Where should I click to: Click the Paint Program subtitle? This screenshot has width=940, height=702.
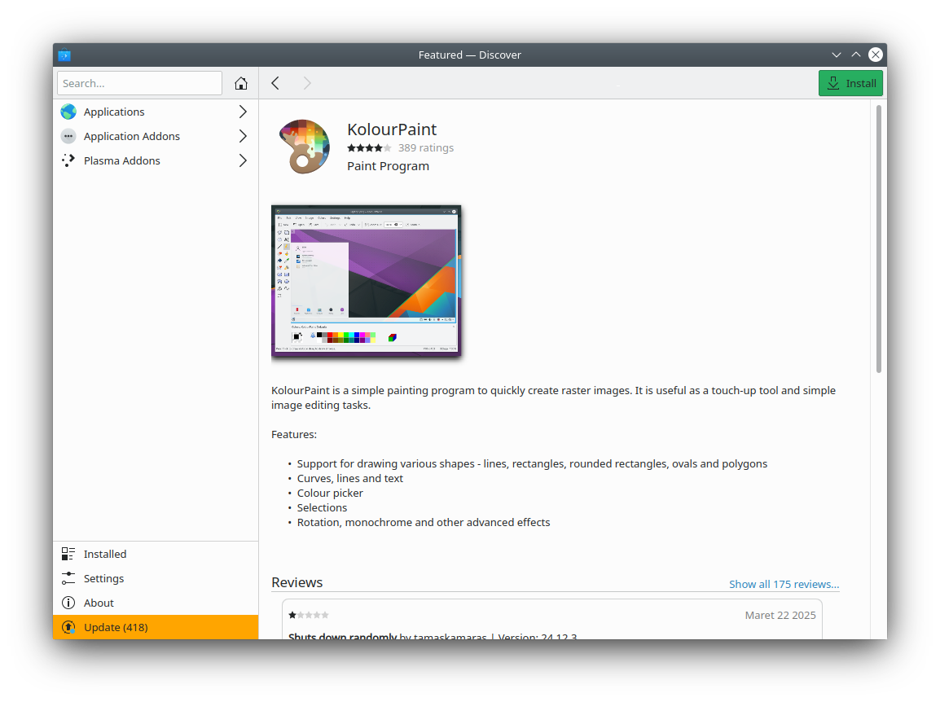(x=388, y=166)
